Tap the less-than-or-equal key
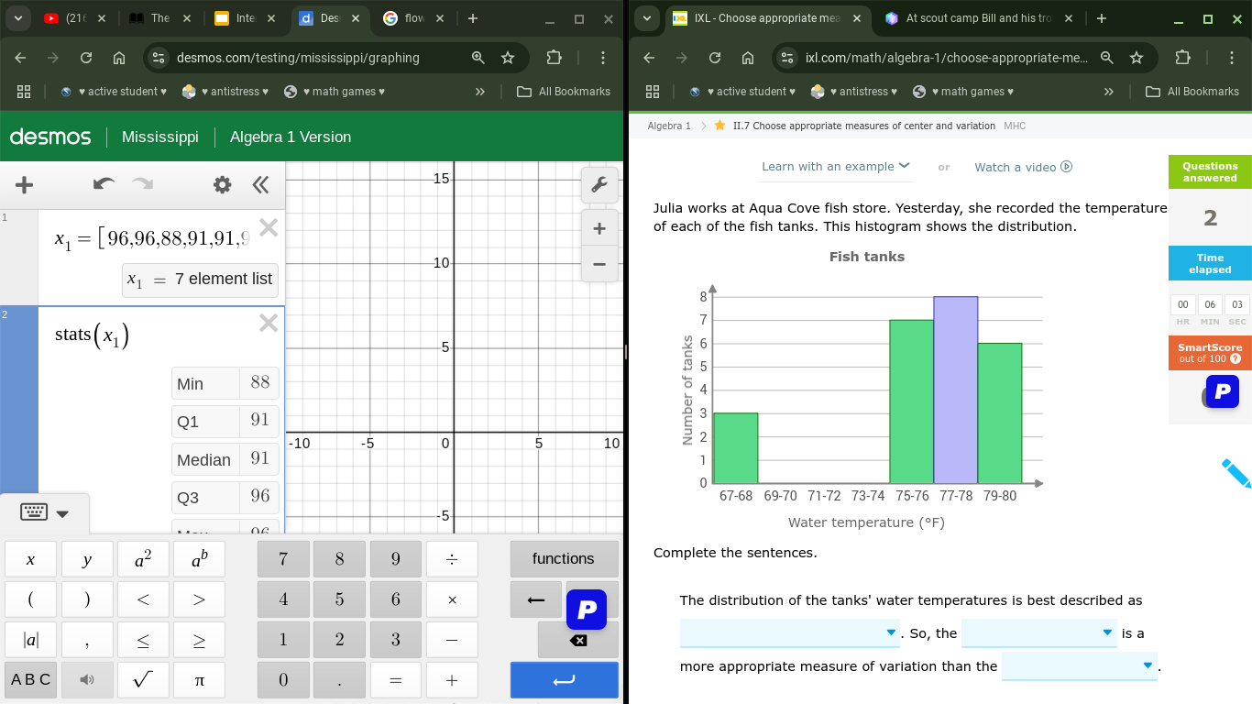 click(x=143, y=640)
